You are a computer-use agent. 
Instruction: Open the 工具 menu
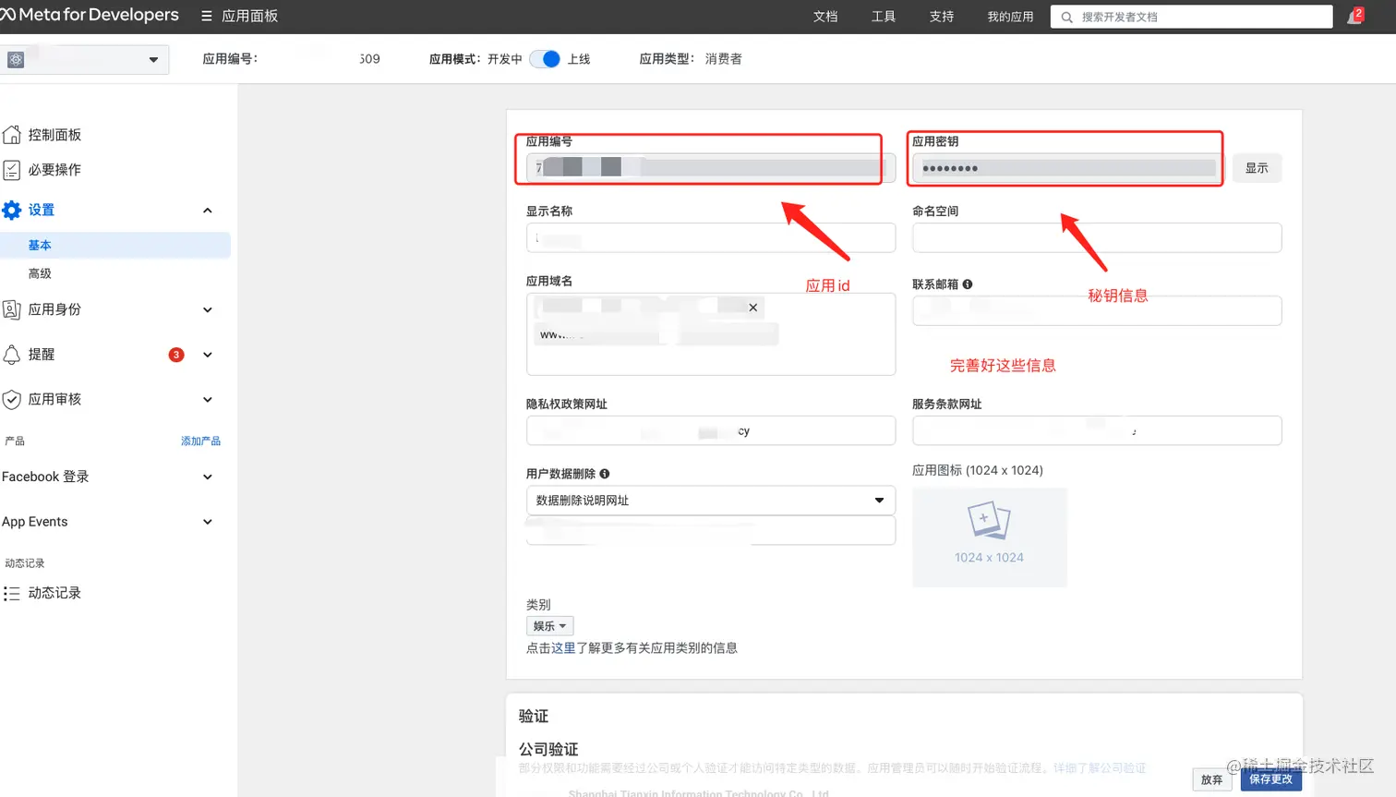coord(884,17)
